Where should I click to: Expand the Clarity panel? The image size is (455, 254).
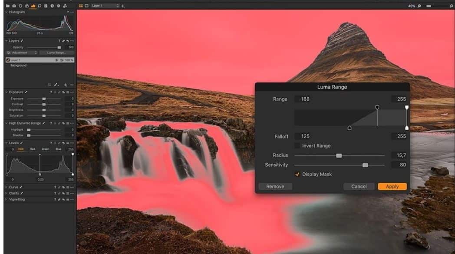pyautogui.click(x=6, y=193)
